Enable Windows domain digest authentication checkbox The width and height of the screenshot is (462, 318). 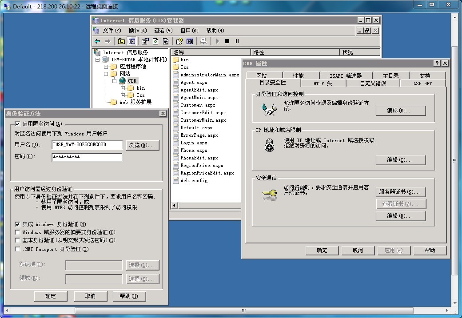[x=17, y=232]
